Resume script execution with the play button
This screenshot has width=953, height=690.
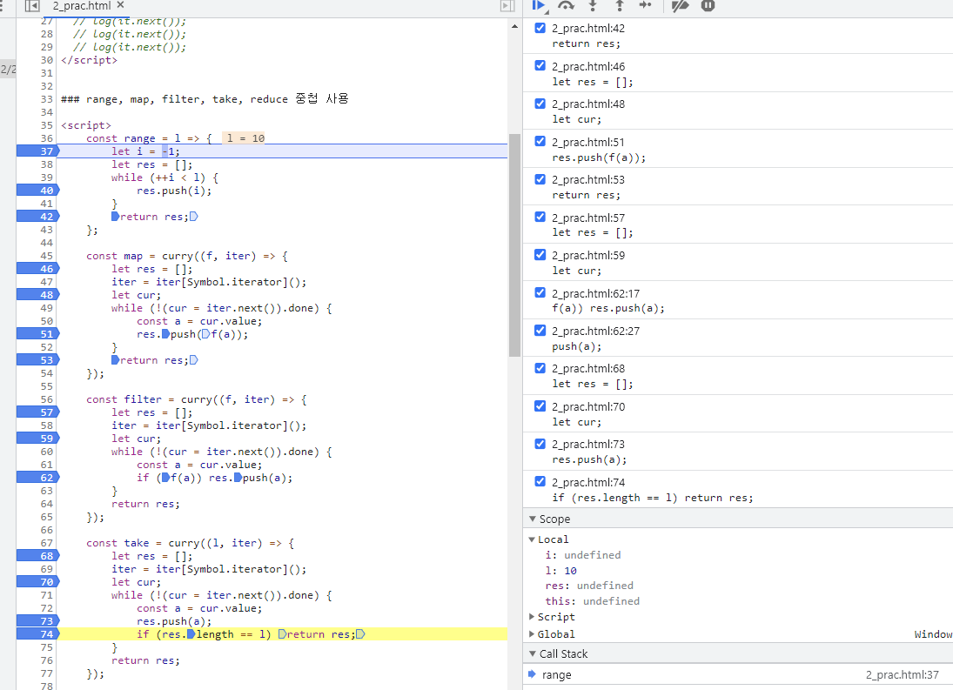pos(539,5)
